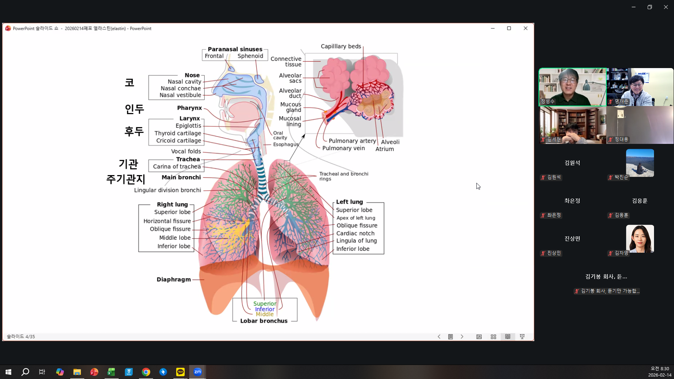Switch to Normal view icon
The height and width of the screenshot is (379, 674).
point(479,337)
